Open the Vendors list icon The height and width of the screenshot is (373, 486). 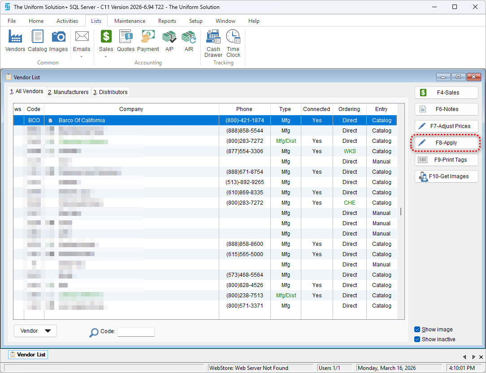[x=15, y=41]
